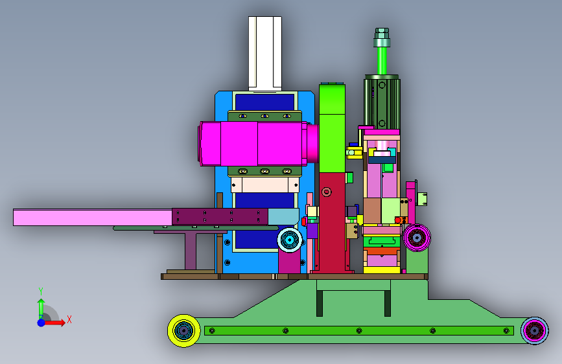Select the cyan roller wheel
The height and width of the screenshot is (364, 562).
pyautogui.click(x=290, y=240)
